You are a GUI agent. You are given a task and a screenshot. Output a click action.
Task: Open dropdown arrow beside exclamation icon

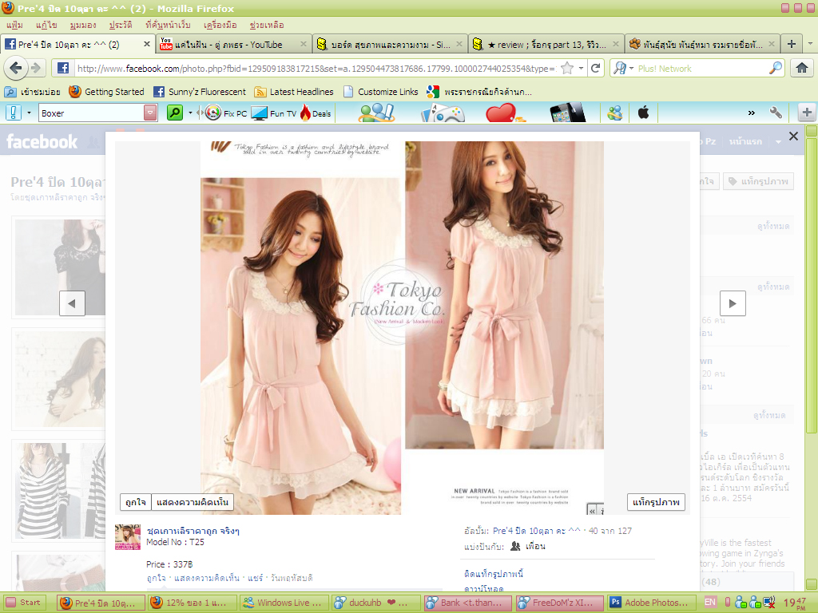29,113
